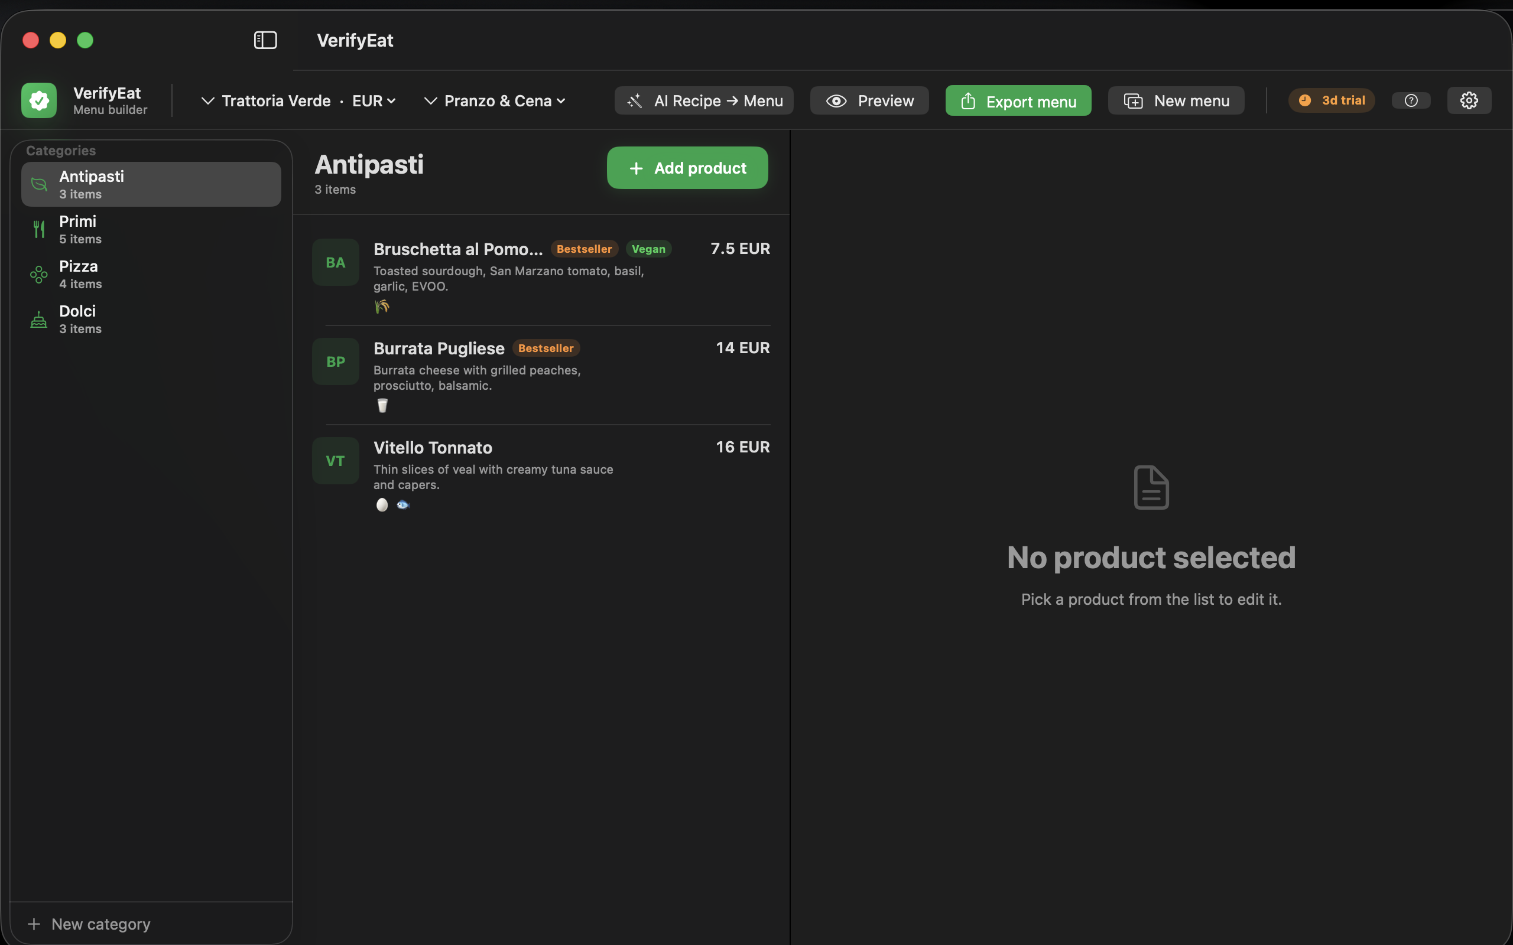Image resolution: width=1513 pixels, height=945 pixels.
Task: Click the Export menu button
Action: point(1018,100)
